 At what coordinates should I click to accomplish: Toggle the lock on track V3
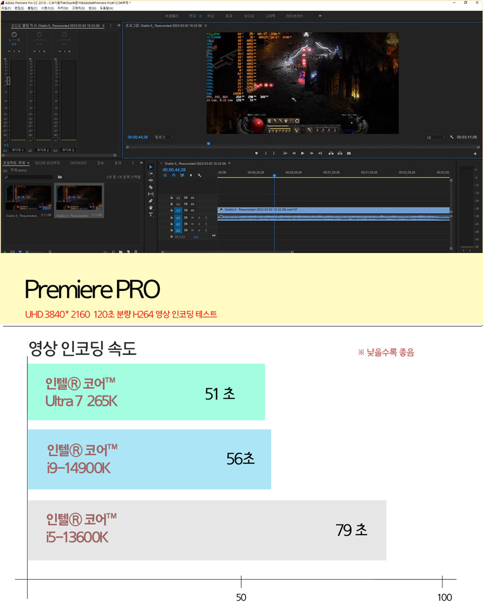(171, 197)
